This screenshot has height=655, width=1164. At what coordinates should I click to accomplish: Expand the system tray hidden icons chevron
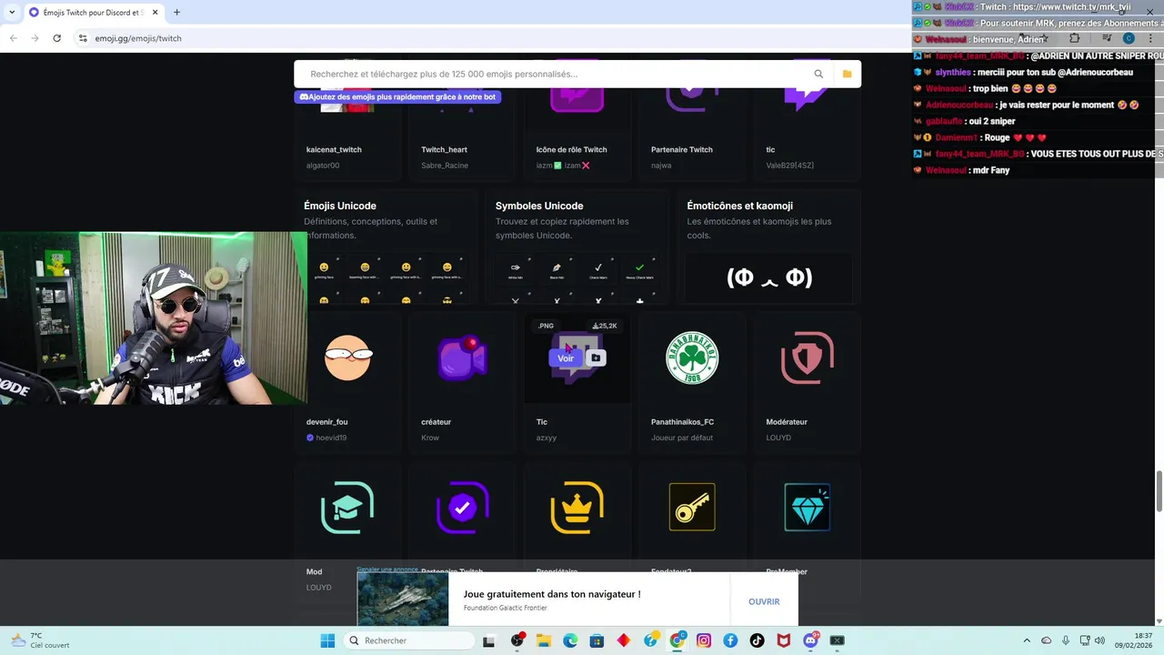1027,640
